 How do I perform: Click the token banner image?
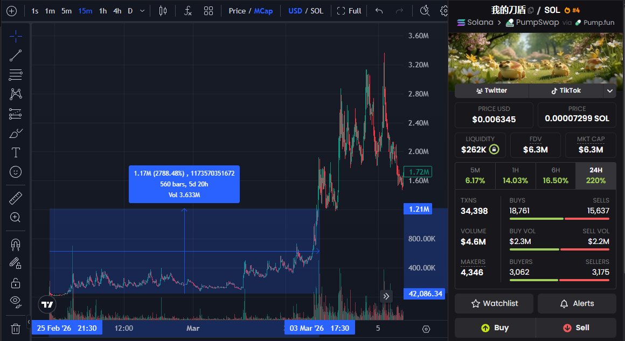[536, 58]
